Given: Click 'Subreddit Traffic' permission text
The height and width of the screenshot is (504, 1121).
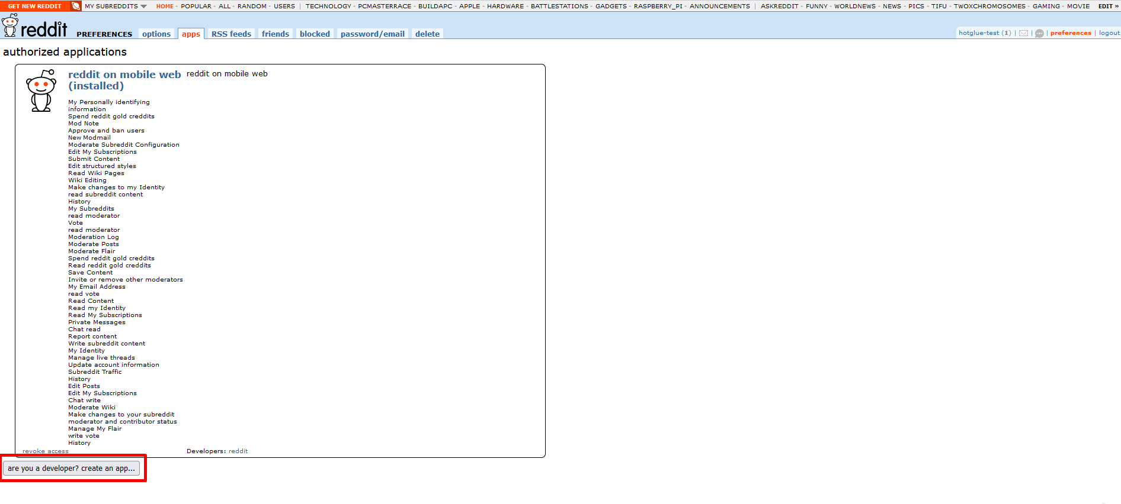Looking at the screenshot, I should point(95,372).
